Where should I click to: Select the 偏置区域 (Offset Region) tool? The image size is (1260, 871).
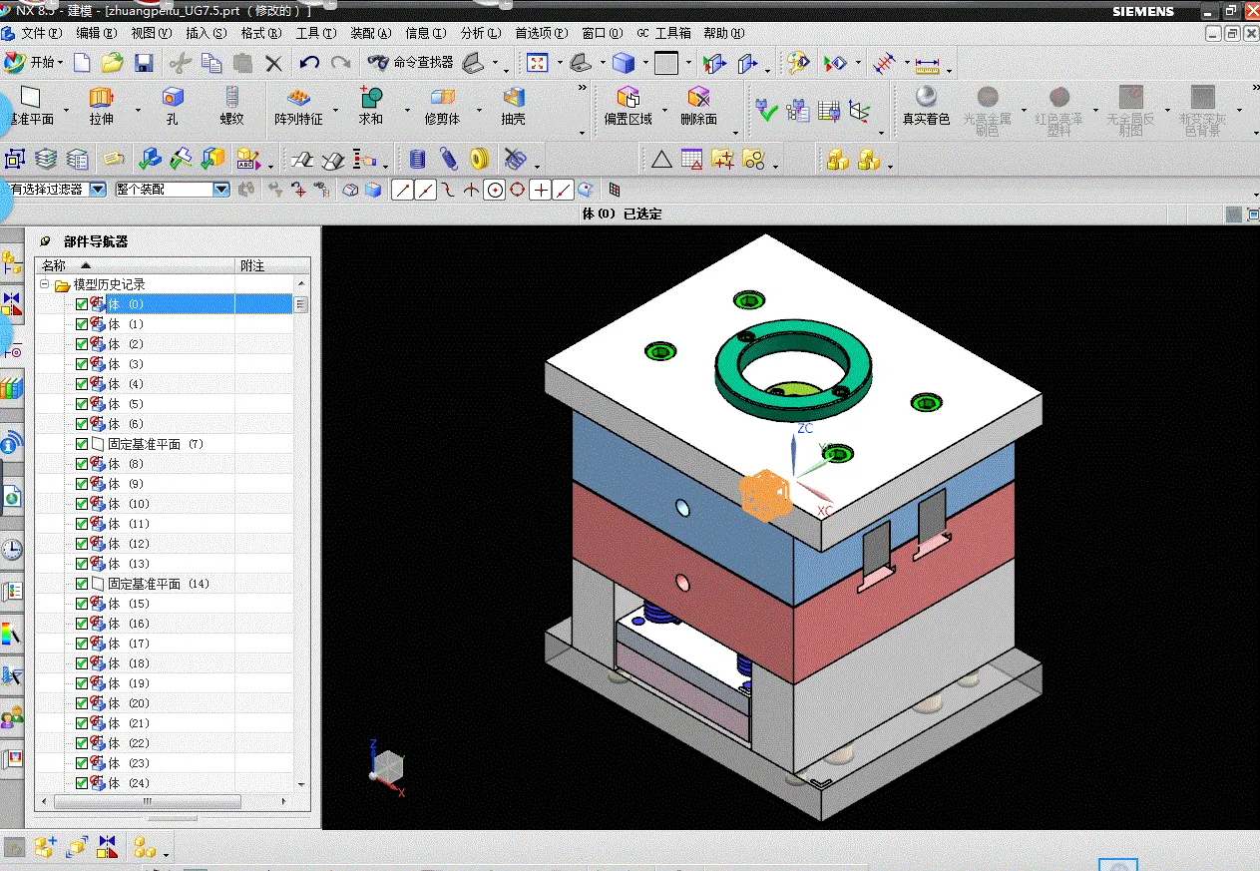[x=628, y=106]
